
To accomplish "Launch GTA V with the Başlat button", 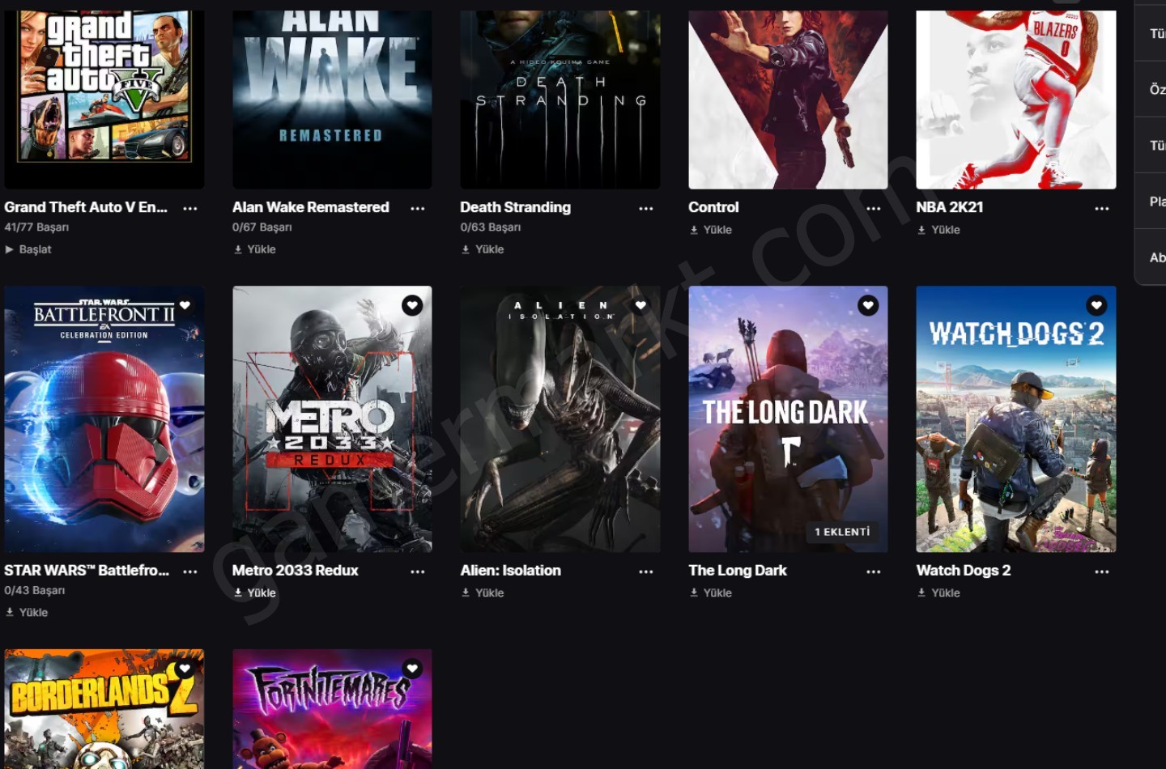I will click(x=28, y=249).
